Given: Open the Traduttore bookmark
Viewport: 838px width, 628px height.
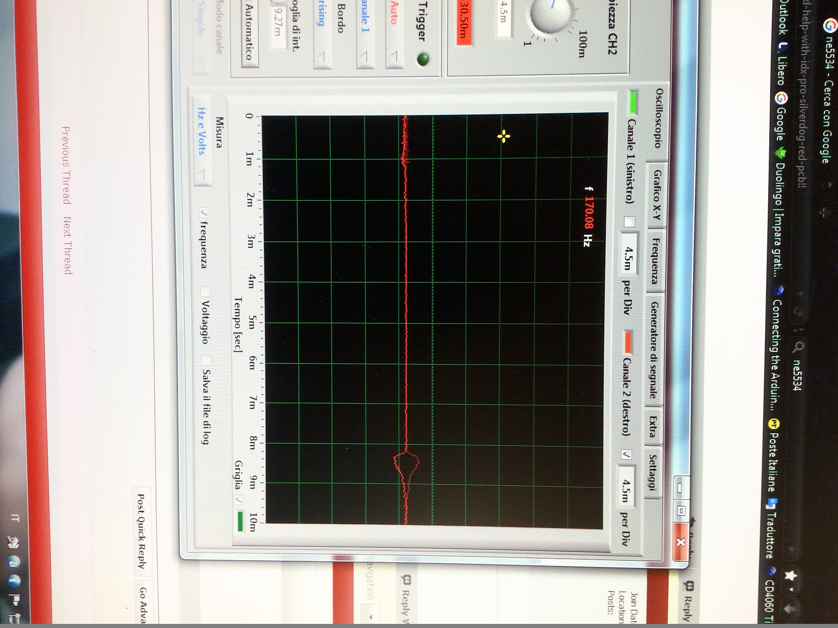Looking at the screenshot, I should [772, 528].
